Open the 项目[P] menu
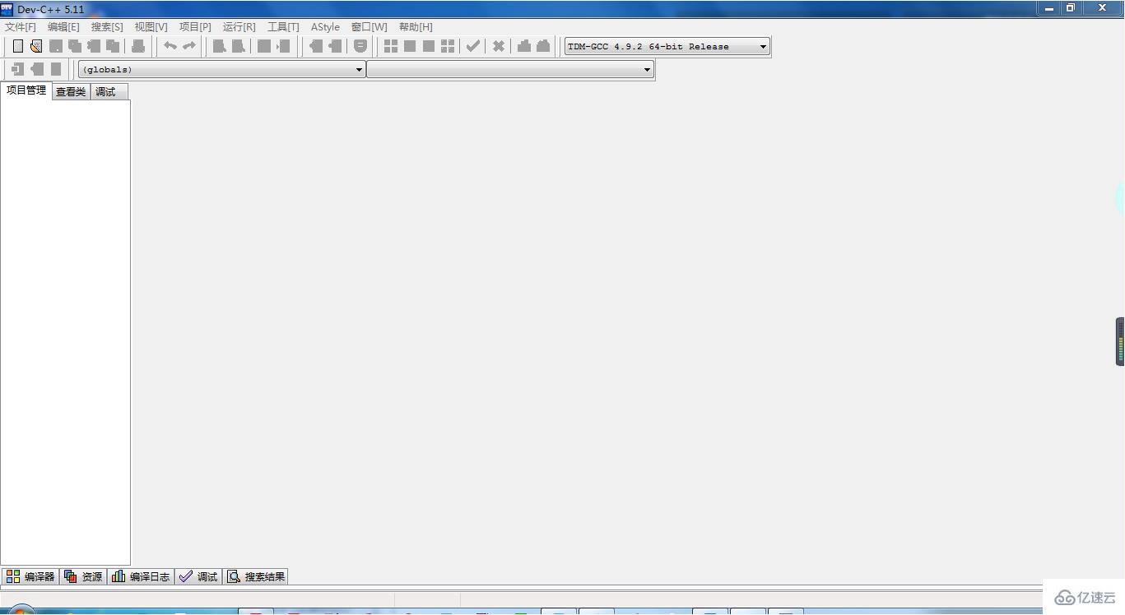The width and height of the screenshot is (1125, 615). click(195, 26)
